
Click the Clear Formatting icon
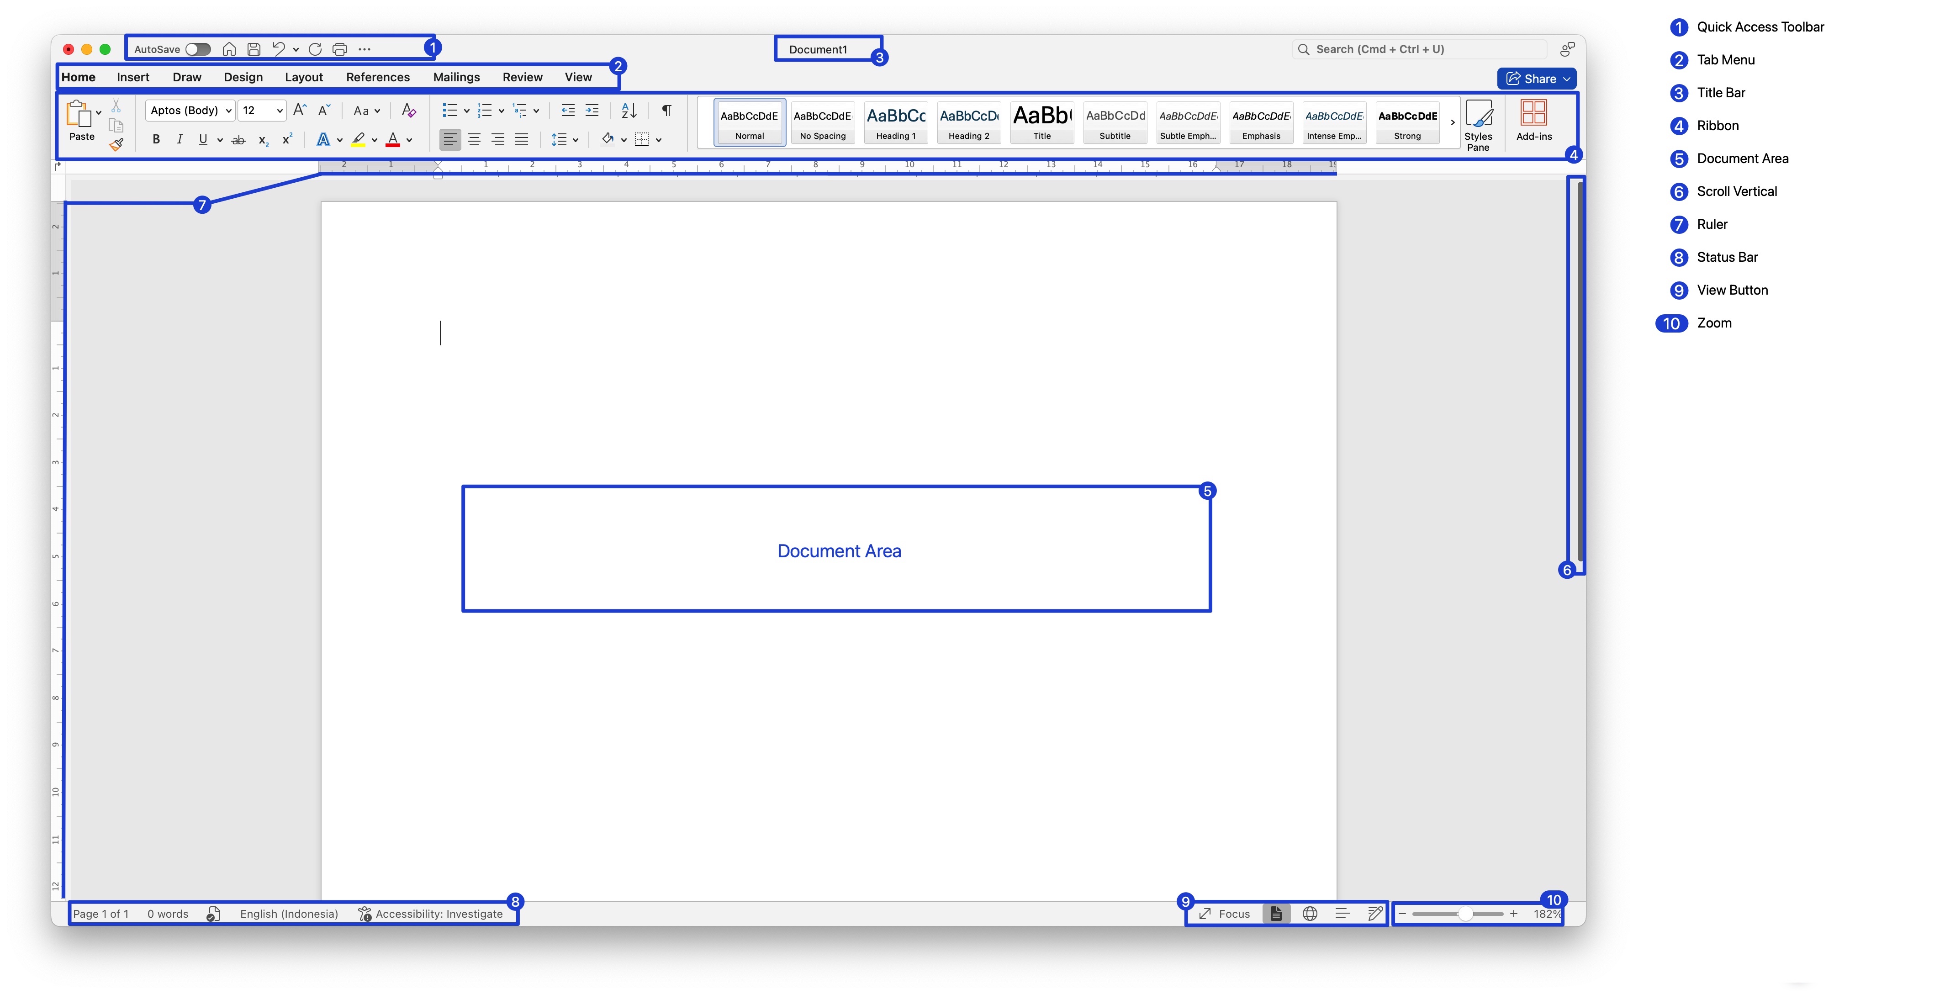408,110
